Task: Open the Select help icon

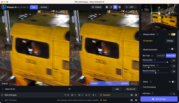Action: point(151,82)
